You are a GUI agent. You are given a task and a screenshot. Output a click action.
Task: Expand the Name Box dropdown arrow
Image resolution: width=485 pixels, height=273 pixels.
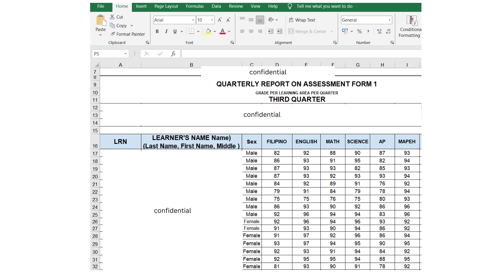click(x=125, y=54)
